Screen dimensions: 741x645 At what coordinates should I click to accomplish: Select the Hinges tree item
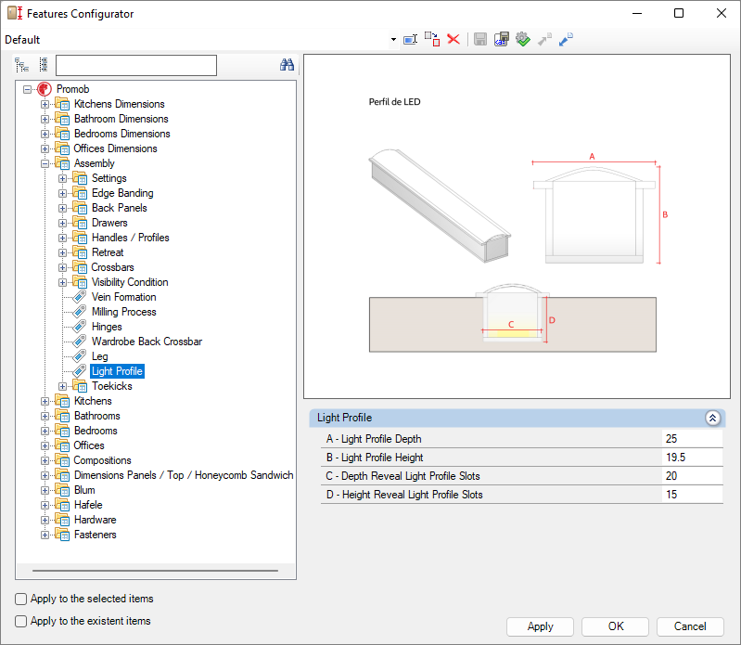point(107,327)
